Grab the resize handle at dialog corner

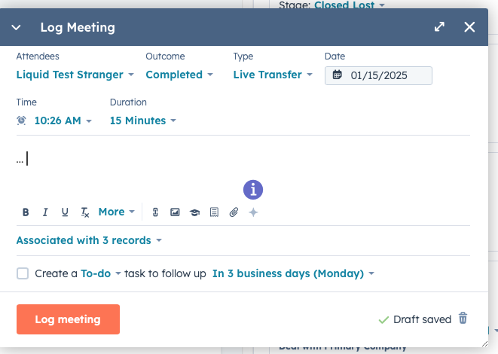(x=484, y=344)
